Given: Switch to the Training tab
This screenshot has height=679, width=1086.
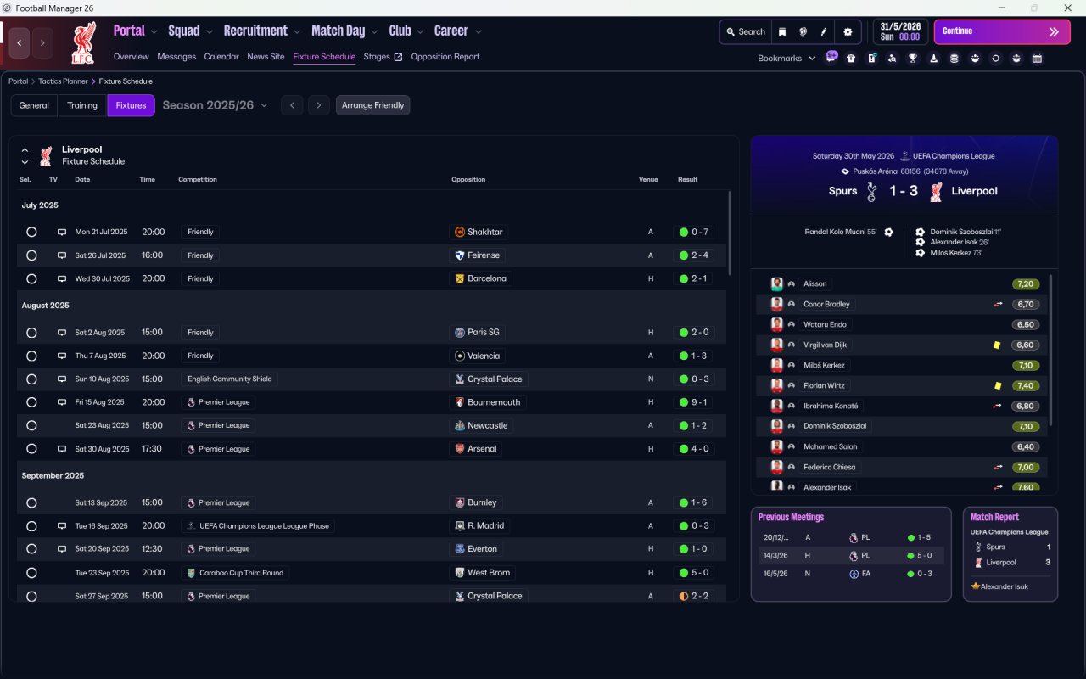Looking at the screenshot, I should coord(82,105).
